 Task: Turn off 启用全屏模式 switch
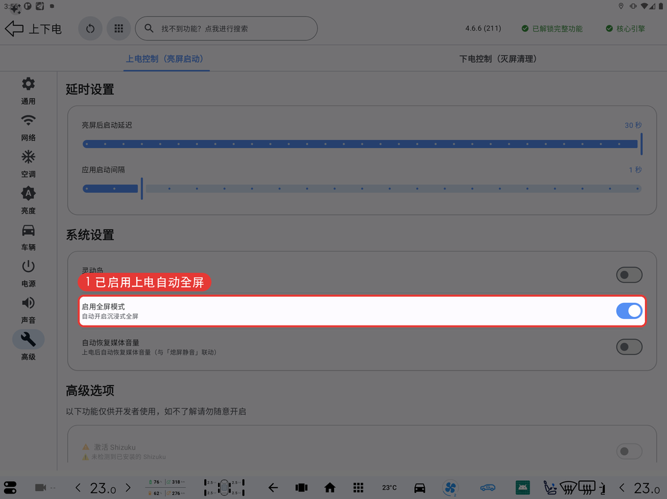[x=629, y=311]
